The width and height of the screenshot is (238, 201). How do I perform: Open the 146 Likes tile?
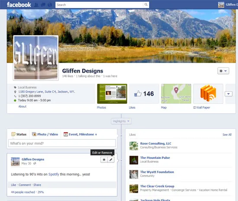coord(144,94)
